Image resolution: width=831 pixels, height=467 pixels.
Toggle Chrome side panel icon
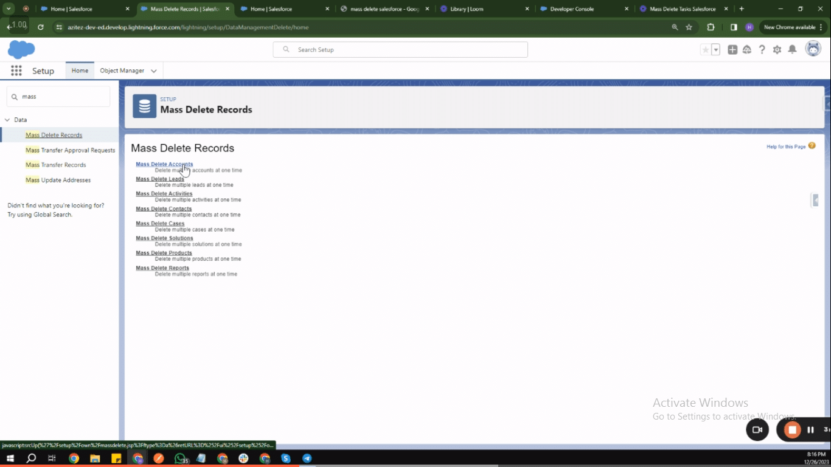click(x=734, y=27)
